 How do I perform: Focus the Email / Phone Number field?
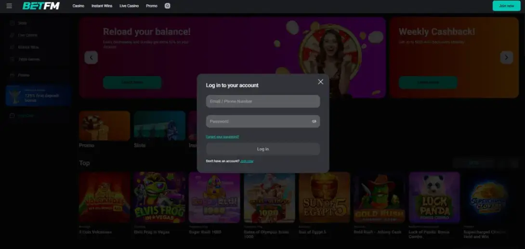coord(262,101)
